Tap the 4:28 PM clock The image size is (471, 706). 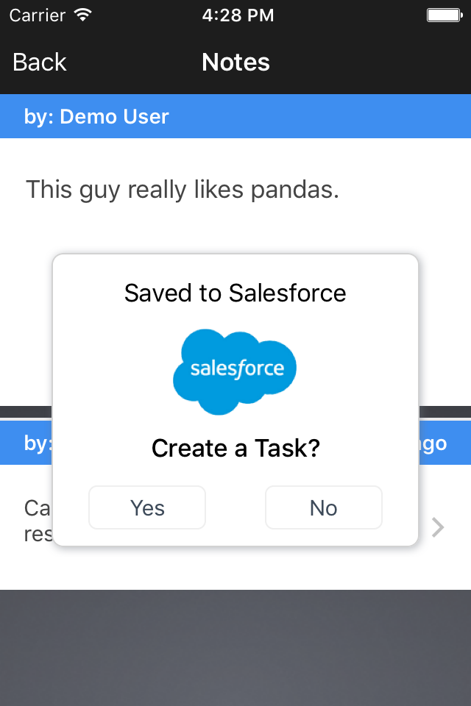point(237,15)
